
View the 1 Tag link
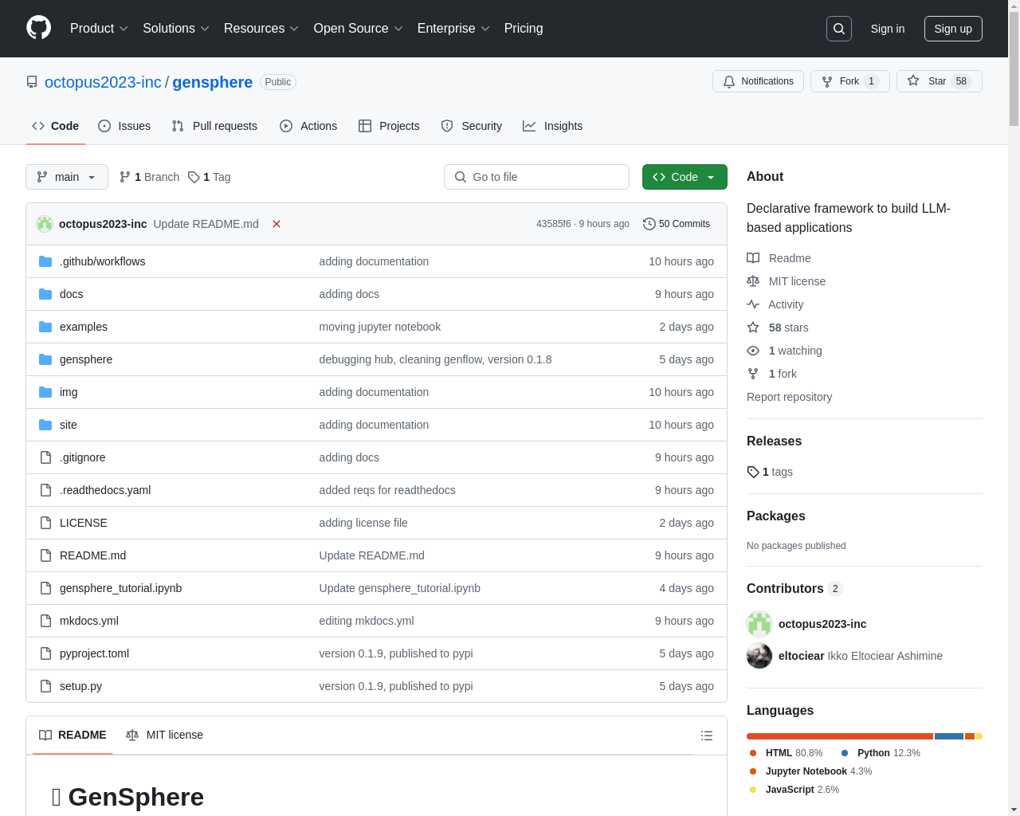click(210, 177)
